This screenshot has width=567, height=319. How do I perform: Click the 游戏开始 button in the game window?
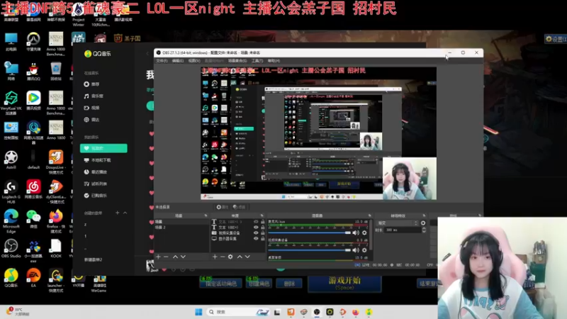coord(344,283)
